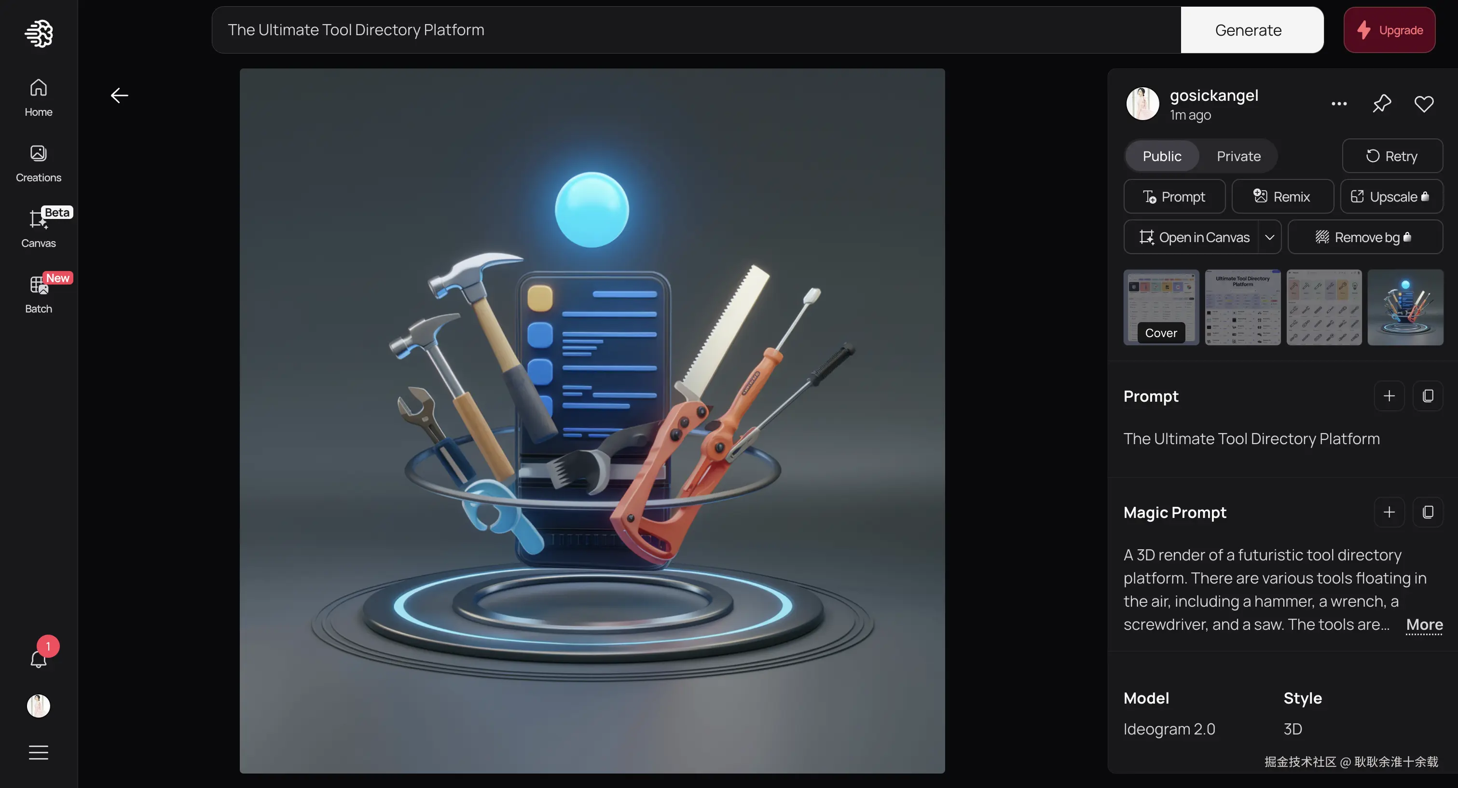The image size is (1458, 788).
Task: Click the Retry button
Action: click(x=1392, y=156)
